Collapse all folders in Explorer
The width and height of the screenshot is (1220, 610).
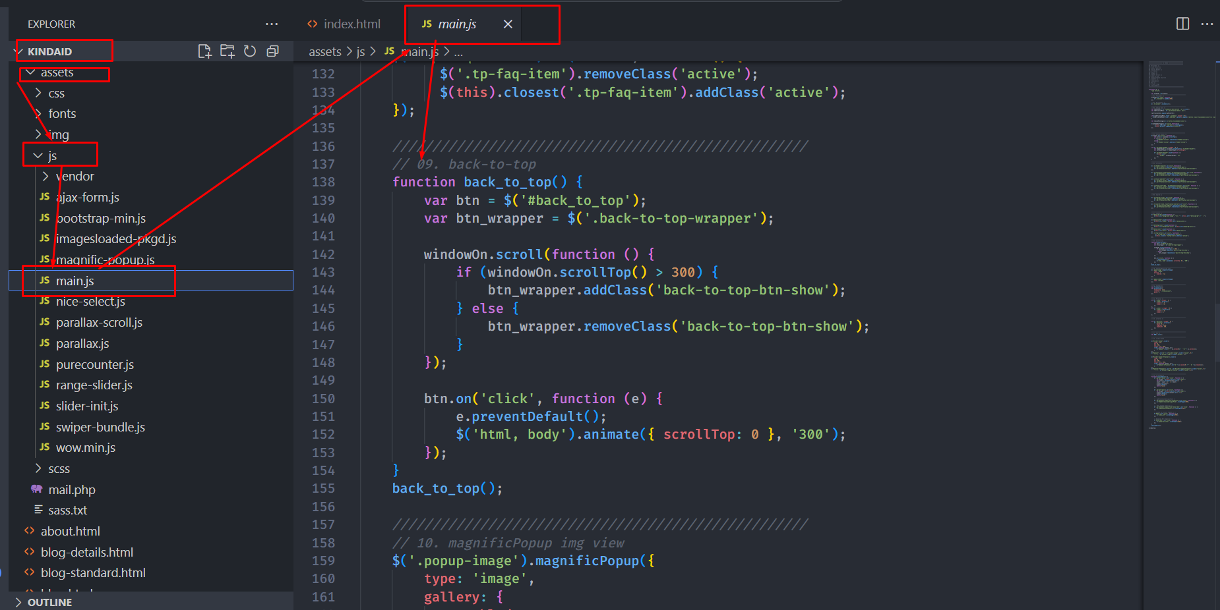(x=272, y=51)
